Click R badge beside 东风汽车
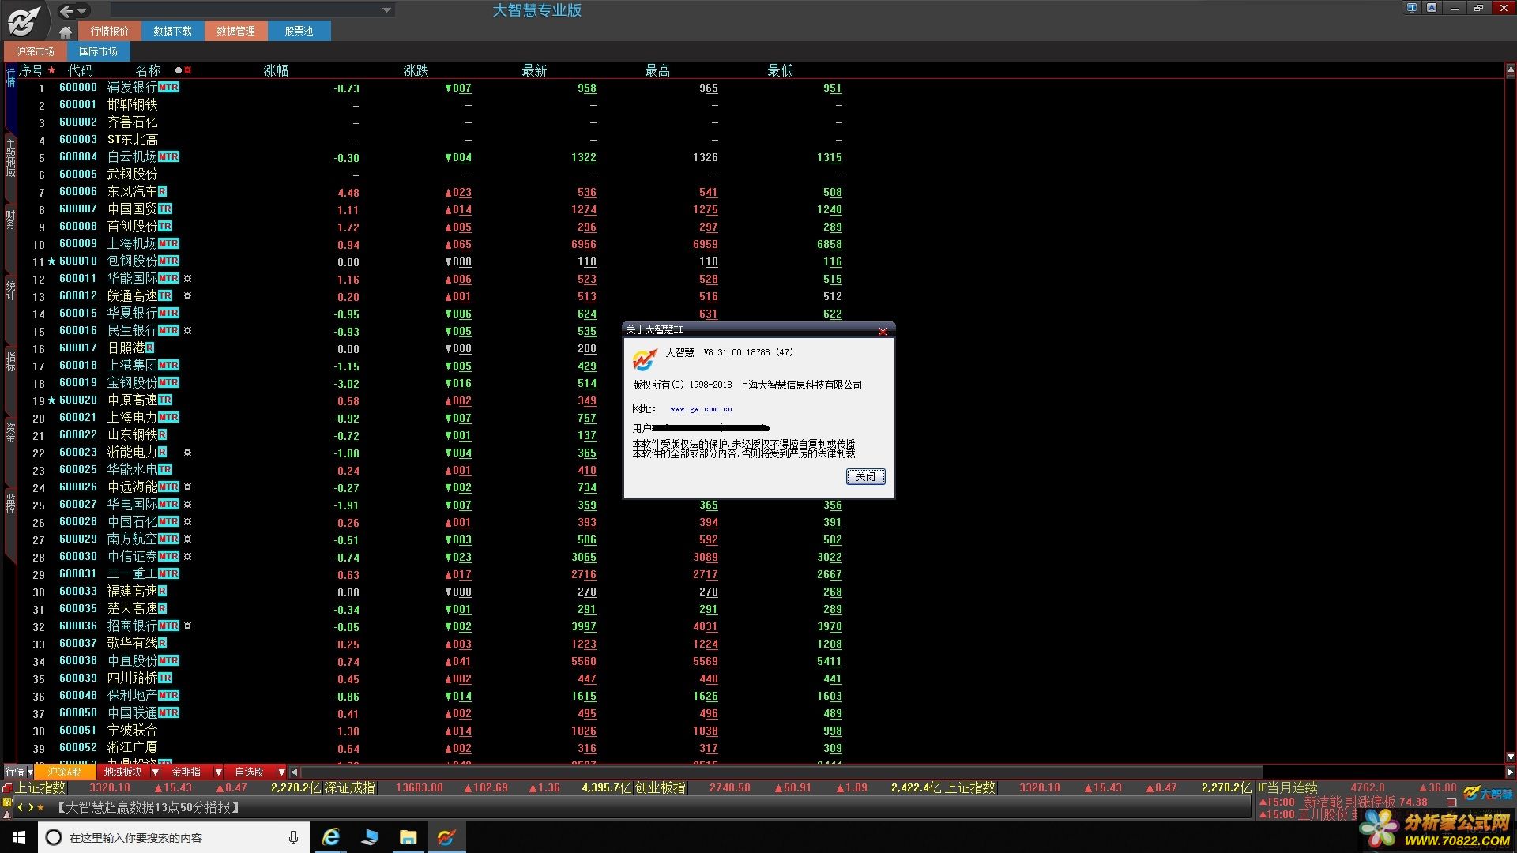Screen dimensions: 1517x853 click(x=162, y=191)
